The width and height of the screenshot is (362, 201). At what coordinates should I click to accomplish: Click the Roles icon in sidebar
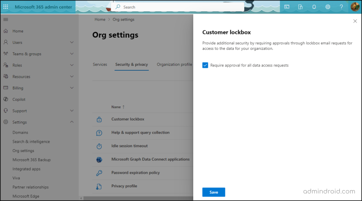(x=6, y=65)
